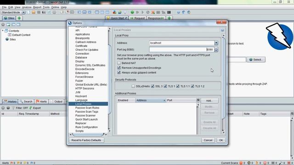The height and width of the screenshot is (165, 294).
Task: Click the Select... button in main window
Action: click(256, 60)
